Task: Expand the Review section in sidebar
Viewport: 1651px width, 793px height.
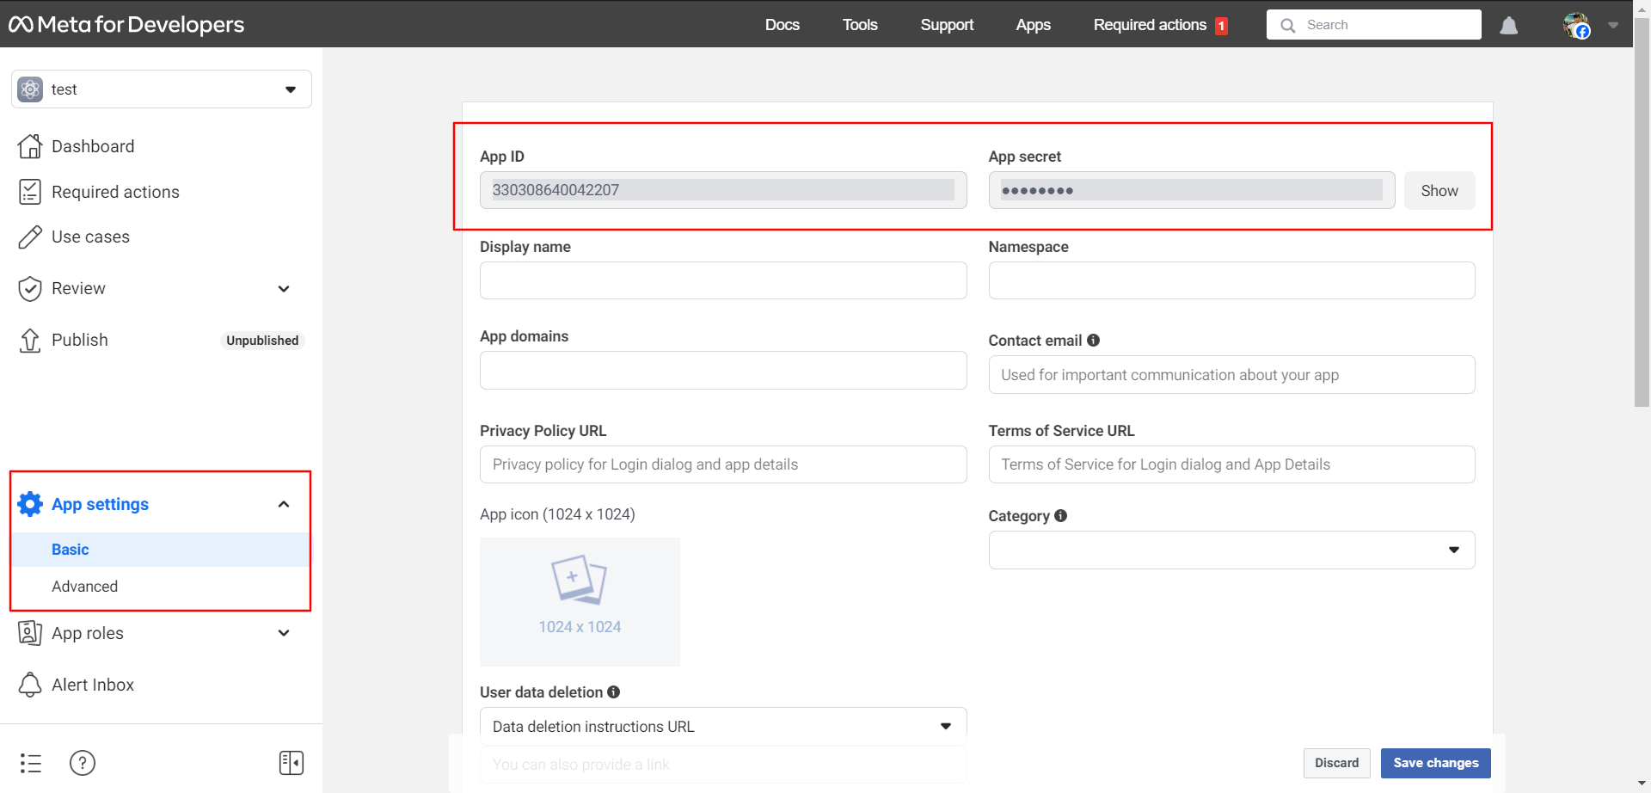Action: [284, 289]
